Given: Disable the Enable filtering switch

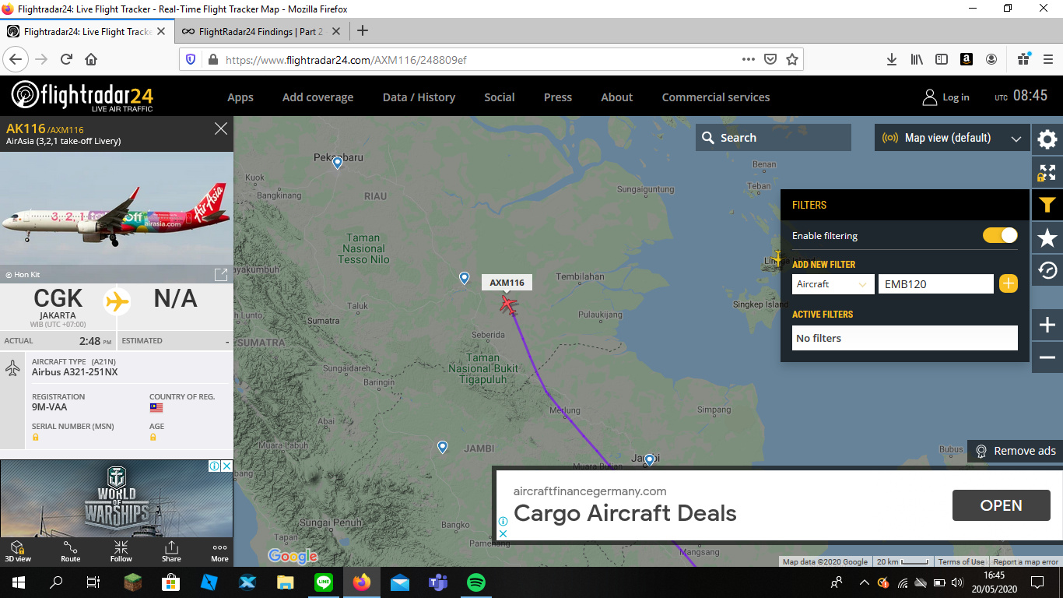Looking at the screenshot, I should (1000, 235).
